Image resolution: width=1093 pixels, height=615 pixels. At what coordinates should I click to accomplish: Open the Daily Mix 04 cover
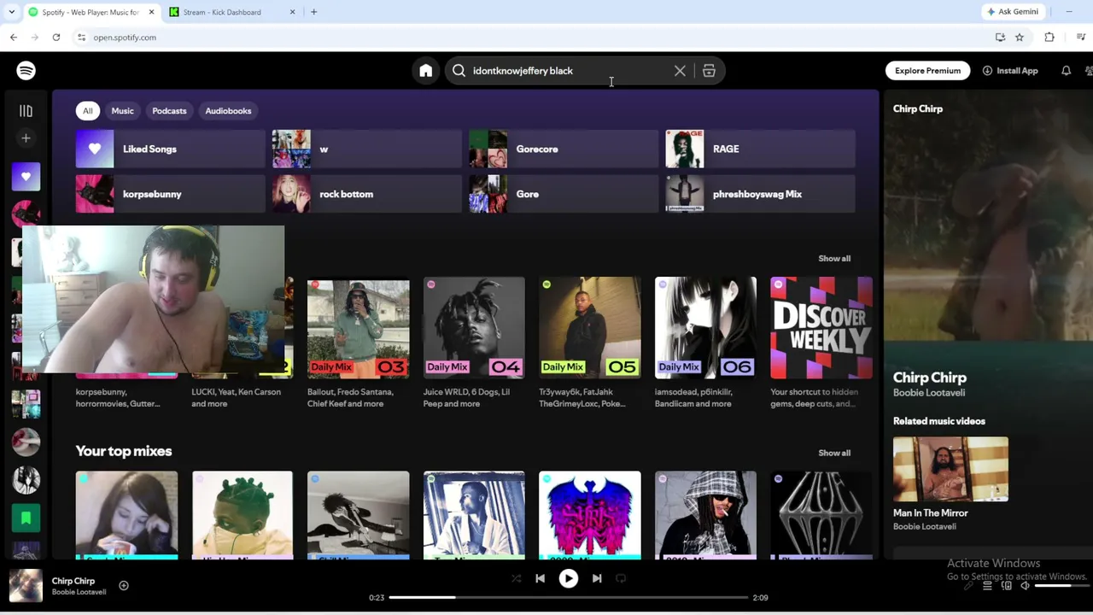[x=474, y=328]
